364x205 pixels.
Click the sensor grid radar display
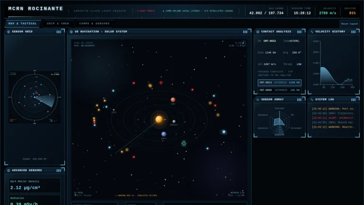click(35, 97)
